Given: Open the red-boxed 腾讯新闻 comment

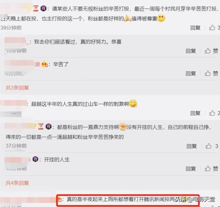Looking at the screenshot, I should pos(128,200).
